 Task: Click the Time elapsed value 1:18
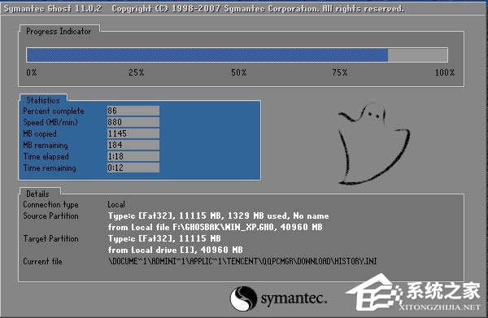coord(133,156)
